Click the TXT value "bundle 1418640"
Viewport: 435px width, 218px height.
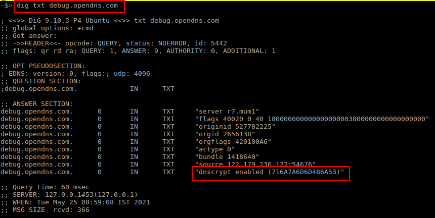tap(227, 157)
